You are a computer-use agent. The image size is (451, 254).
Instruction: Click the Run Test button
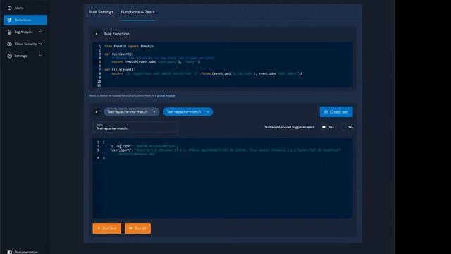[106, 229]
